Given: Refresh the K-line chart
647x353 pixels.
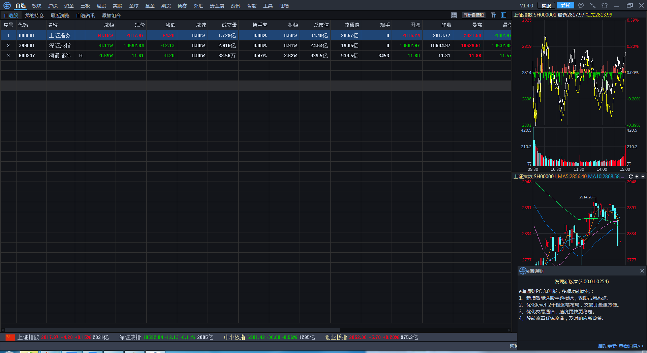Looking at the screenshot, I should point(631,176).
